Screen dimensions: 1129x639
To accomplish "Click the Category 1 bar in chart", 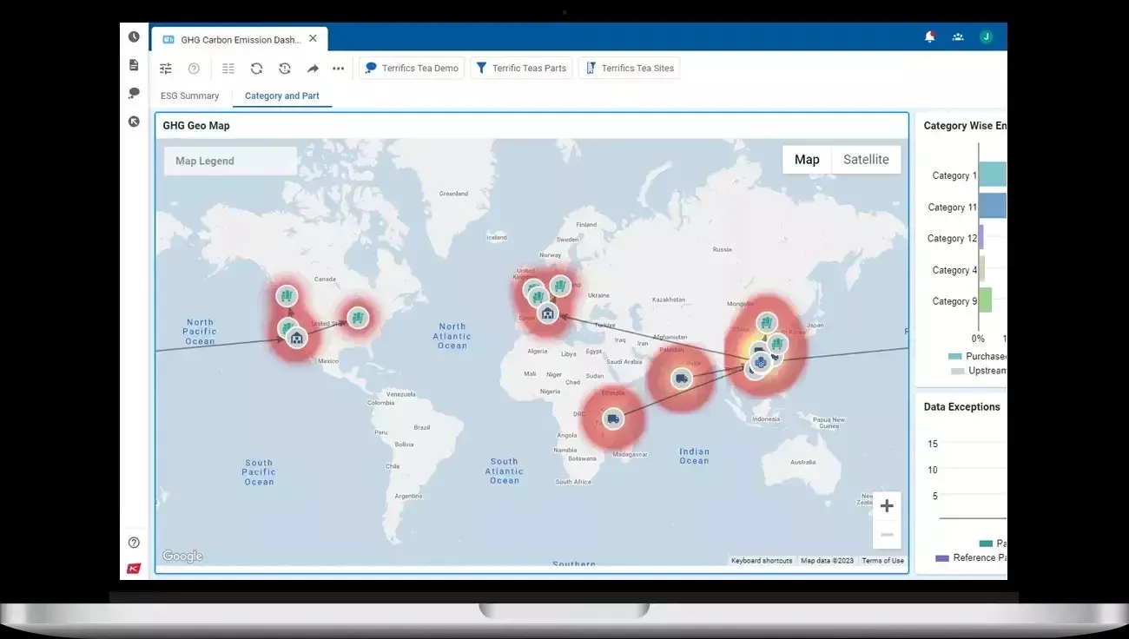I will 993,175.
